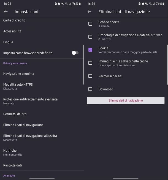
Task: Toggle Imposta come browser predefinito switch
Action: click(75, 53)
